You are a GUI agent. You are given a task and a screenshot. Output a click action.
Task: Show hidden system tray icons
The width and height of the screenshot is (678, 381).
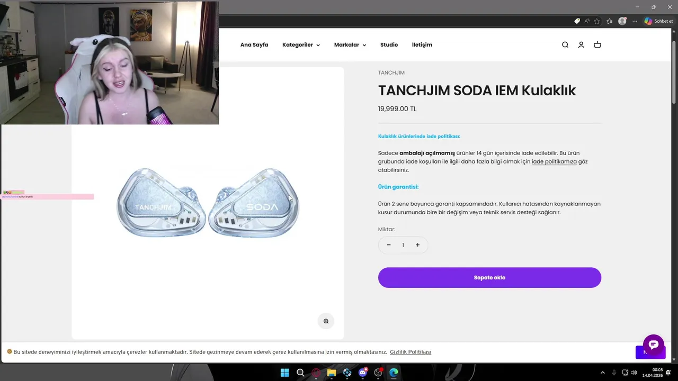click(x=602, y=373)
